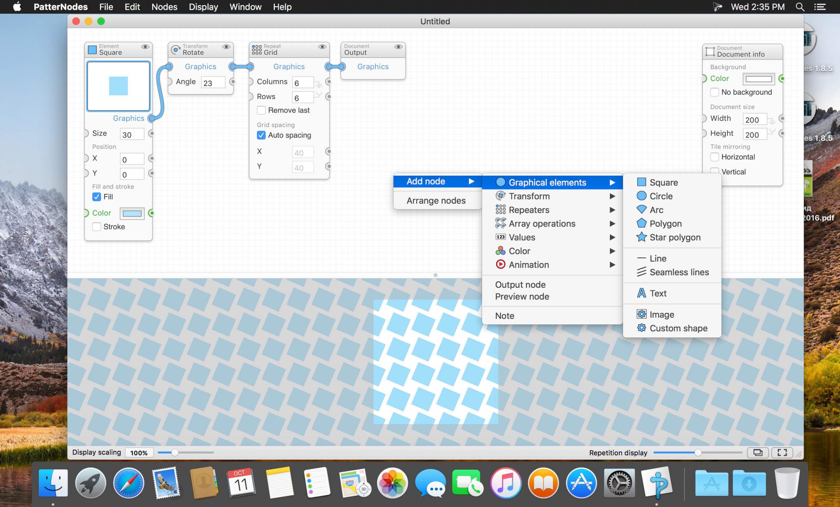Enable Stroke on the Square element
This screenshot has width=840, height=507.
pyautogui.click(x=96, y=226)
